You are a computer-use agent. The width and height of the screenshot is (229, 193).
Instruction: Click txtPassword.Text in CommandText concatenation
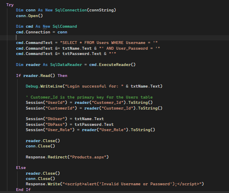point(82,54)
